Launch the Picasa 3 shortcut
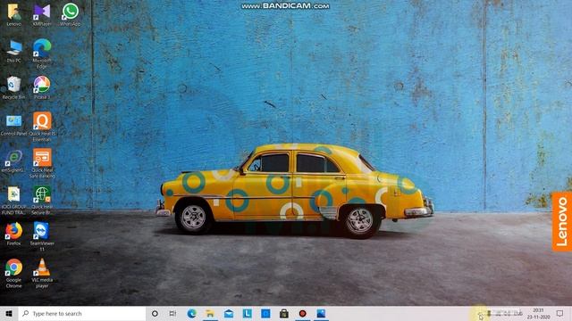Screen dimensions: 572x321 click(x=42, y=87)
